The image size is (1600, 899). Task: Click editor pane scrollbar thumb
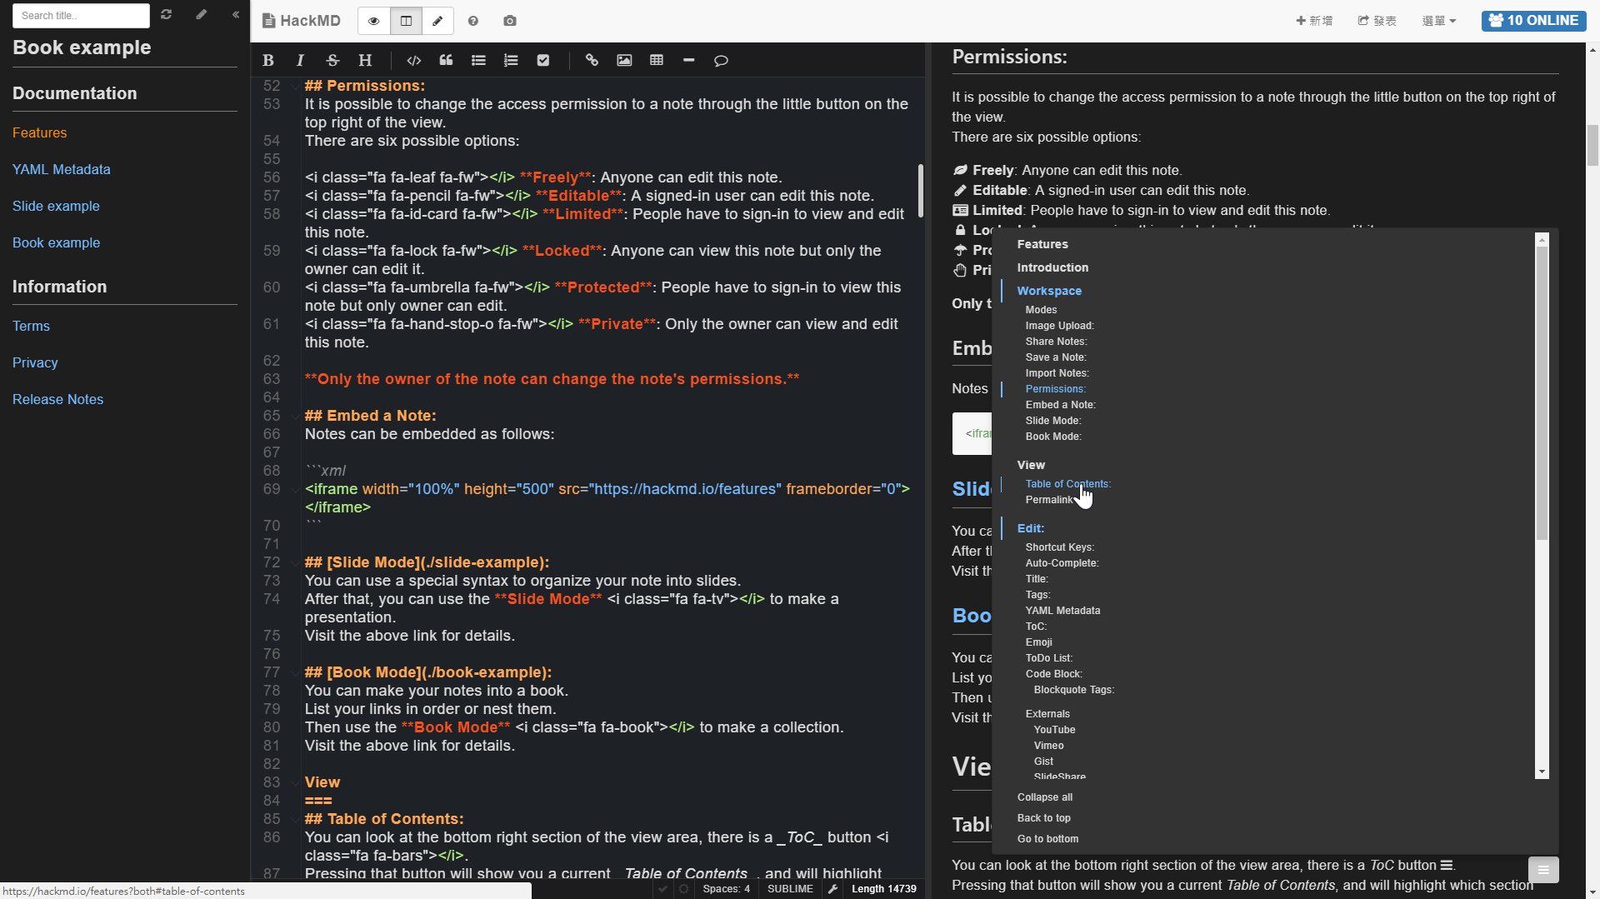pos(920,190)
